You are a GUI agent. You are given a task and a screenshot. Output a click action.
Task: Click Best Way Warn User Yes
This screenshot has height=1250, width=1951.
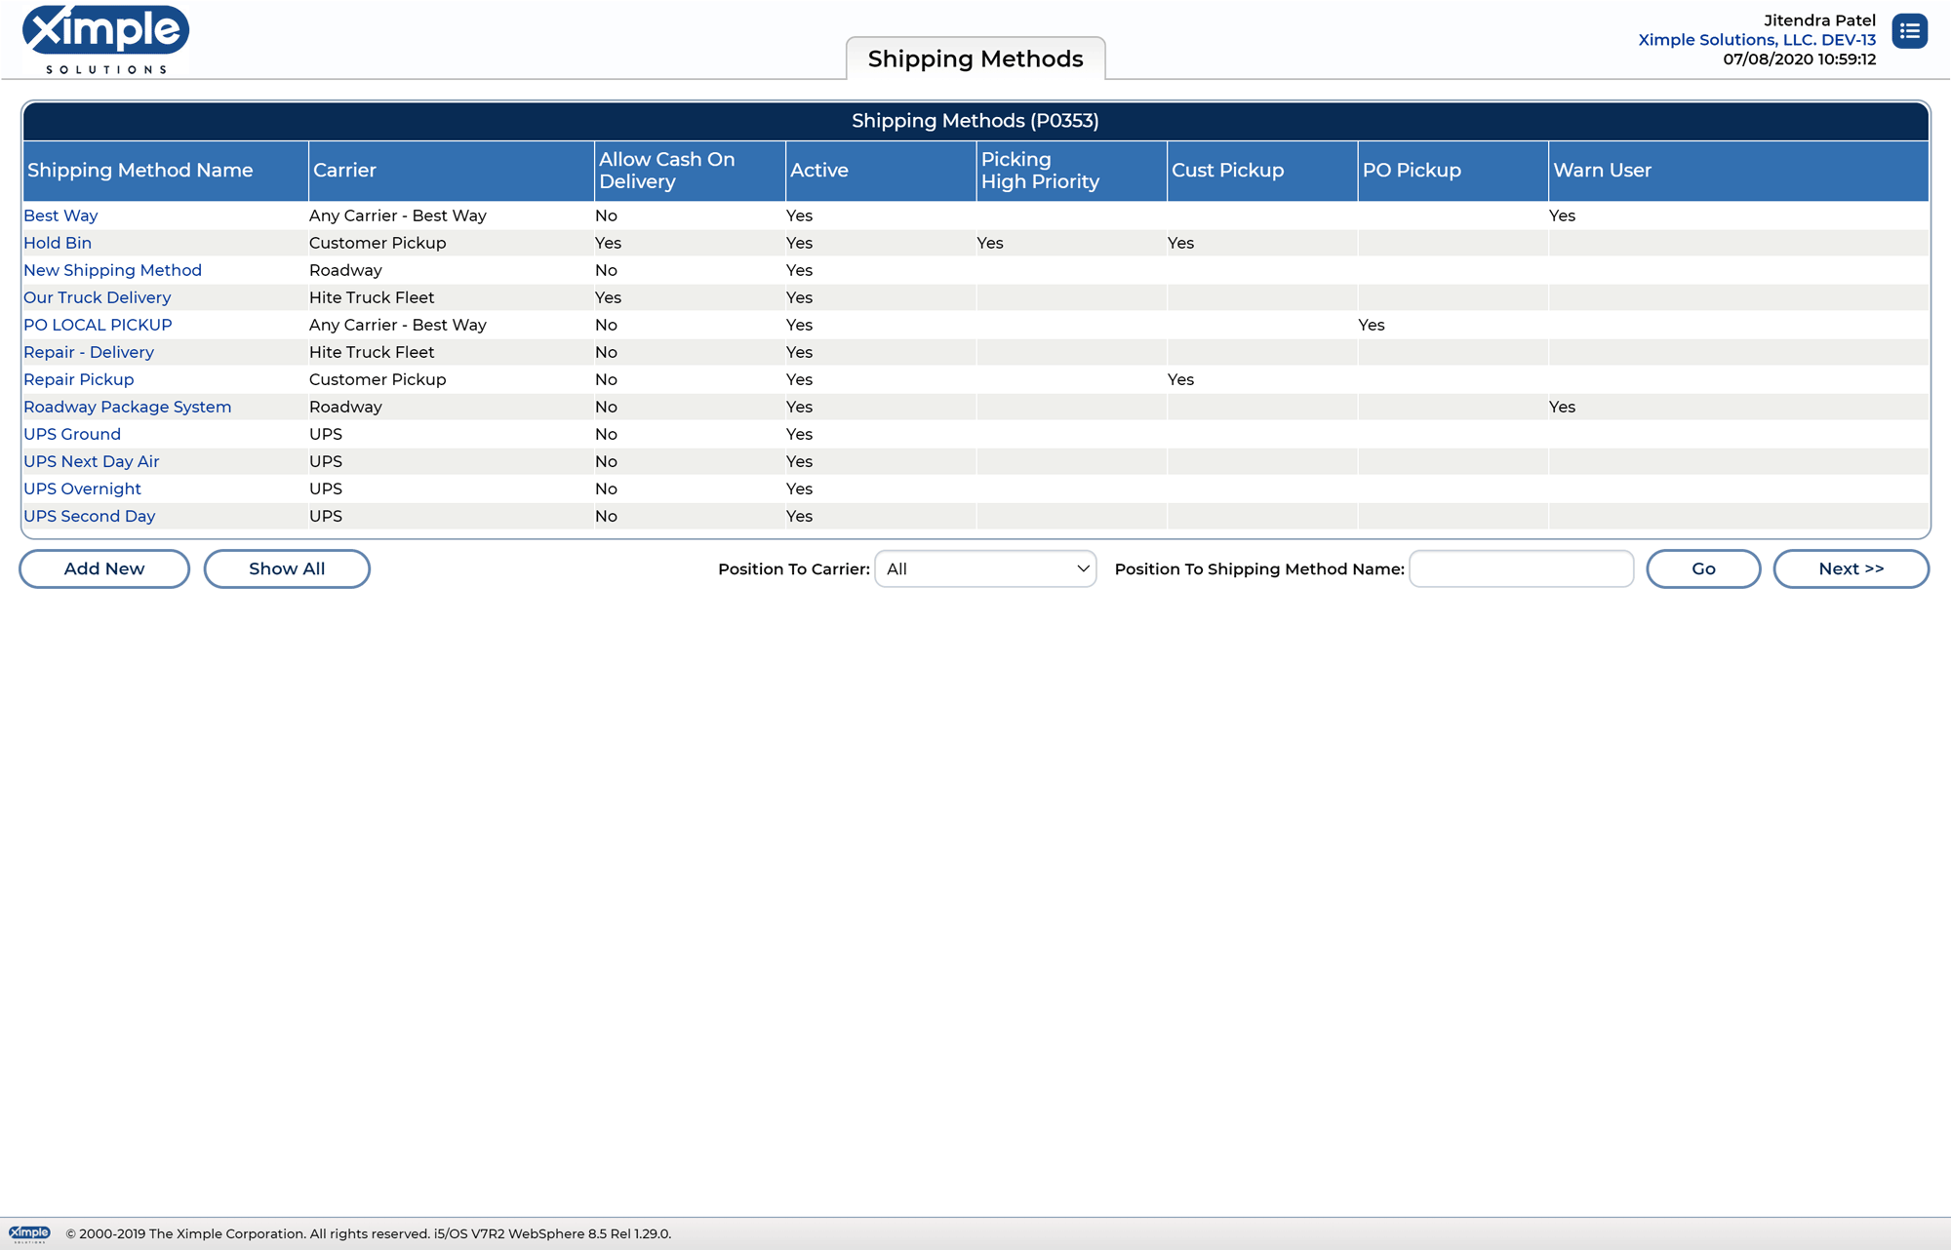pyautogui.click(x=1562, y=215)
